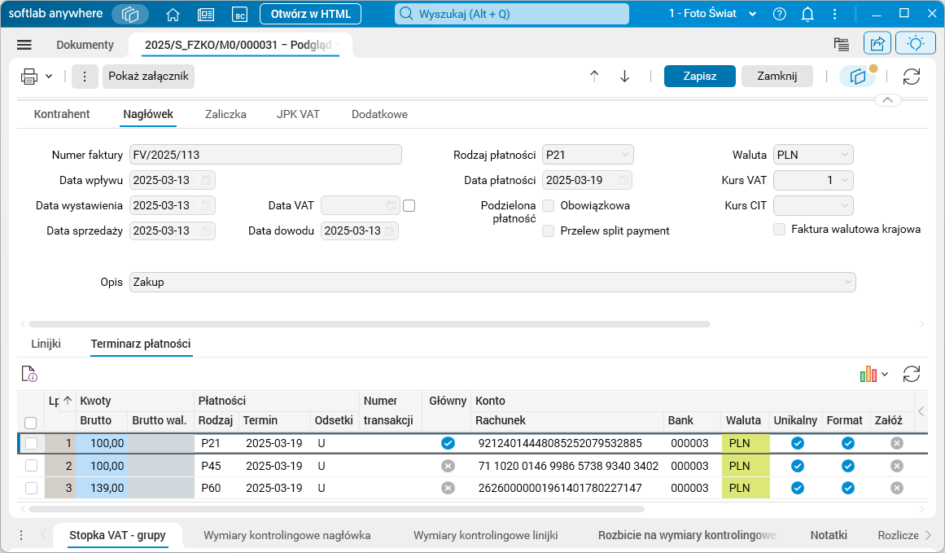Refresh the payment schedule table
945x553 pixels.
click(x=912, y=374)
